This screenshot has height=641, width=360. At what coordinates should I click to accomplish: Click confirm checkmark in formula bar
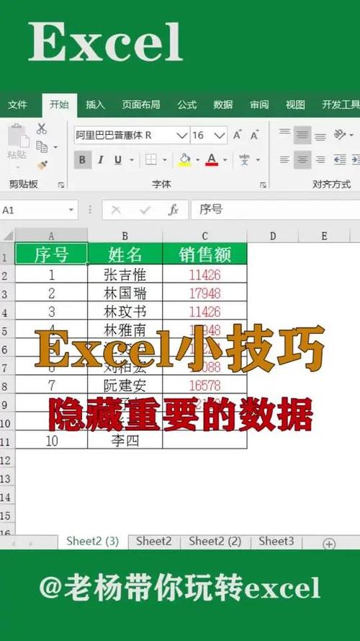pos(145,210)
